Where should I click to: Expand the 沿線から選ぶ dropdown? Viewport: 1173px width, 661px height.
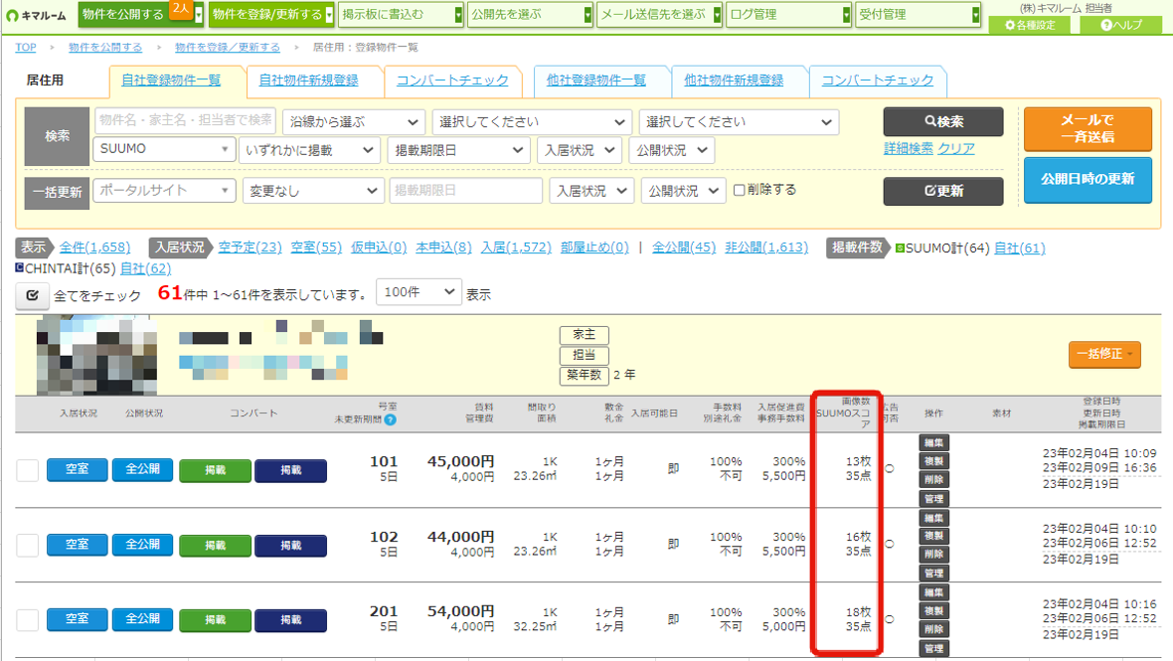point(354,122)
